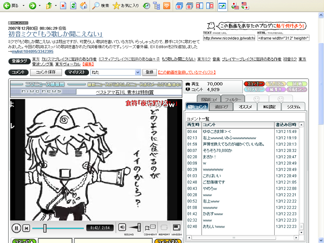This screenshot has width=324, height=243.
Task: Toggle the REPEAT playback button
Action: click(164, 228)
